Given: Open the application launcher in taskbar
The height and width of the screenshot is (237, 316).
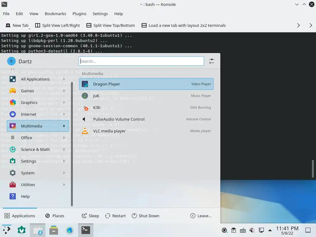Looking at the screenshot, I should 7,230.
